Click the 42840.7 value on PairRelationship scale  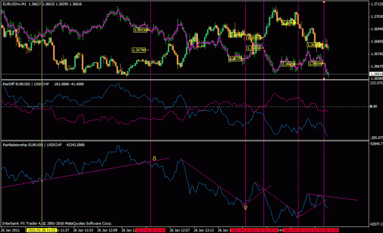[x=376, y=144]
